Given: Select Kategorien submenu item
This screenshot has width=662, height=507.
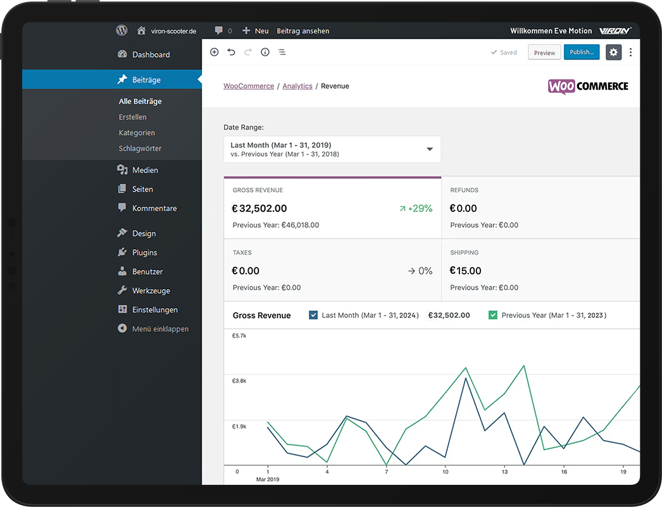Looking at the screenshot, I should [137, 133].
